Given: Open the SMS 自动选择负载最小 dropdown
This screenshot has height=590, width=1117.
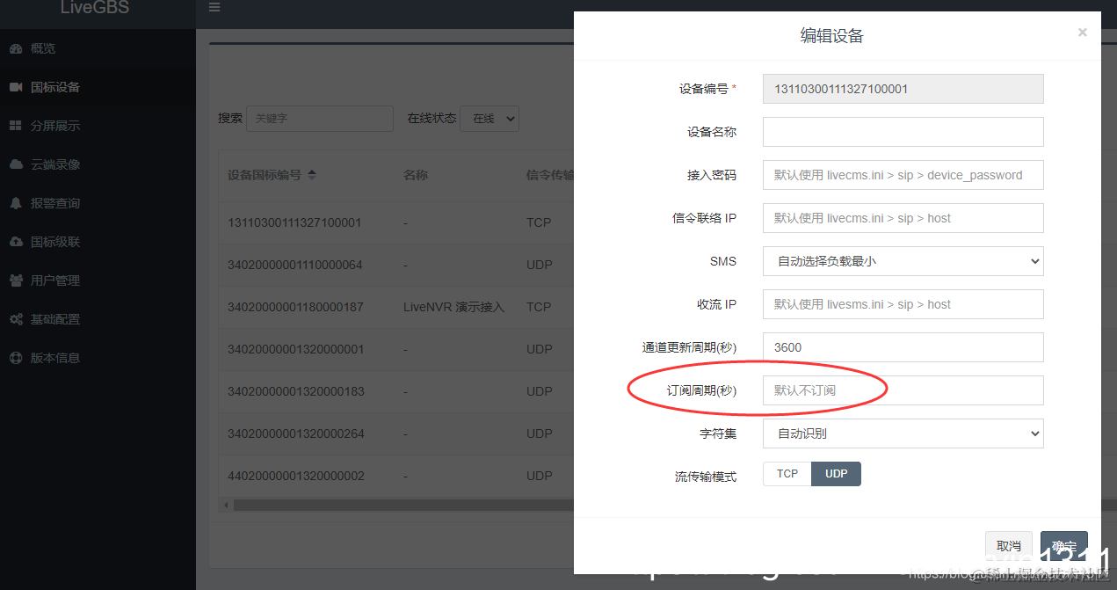Looking at the screenshot, I should 903,261.
